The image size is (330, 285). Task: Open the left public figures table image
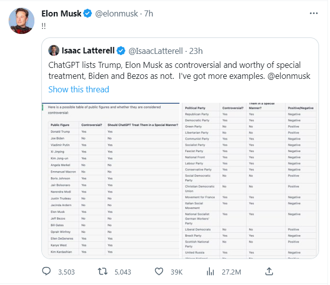111,180
